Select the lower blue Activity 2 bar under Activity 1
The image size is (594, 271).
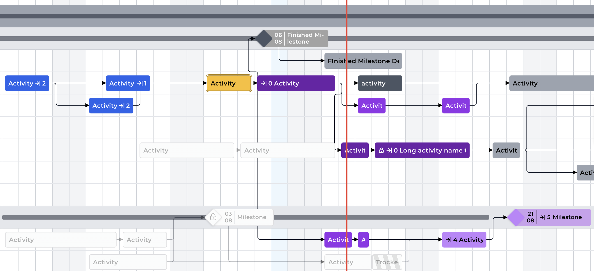click(x=111, y=106)
